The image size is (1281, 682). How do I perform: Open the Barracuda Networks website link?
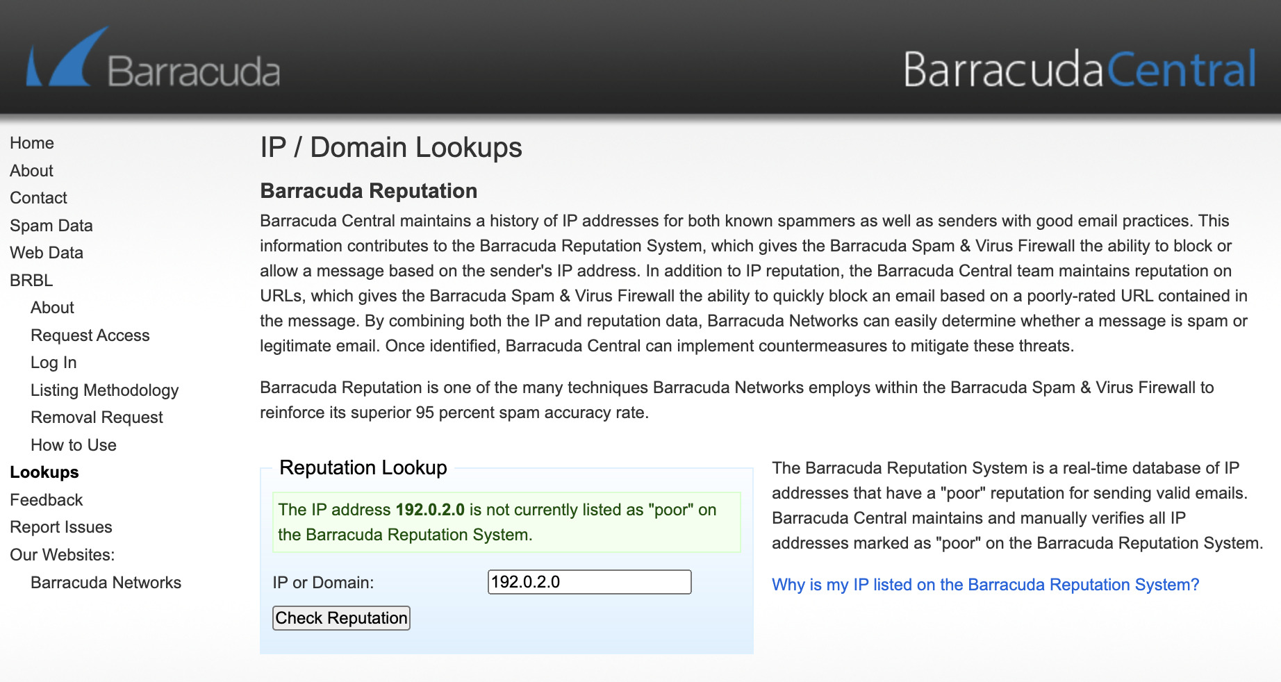(106, 583)
